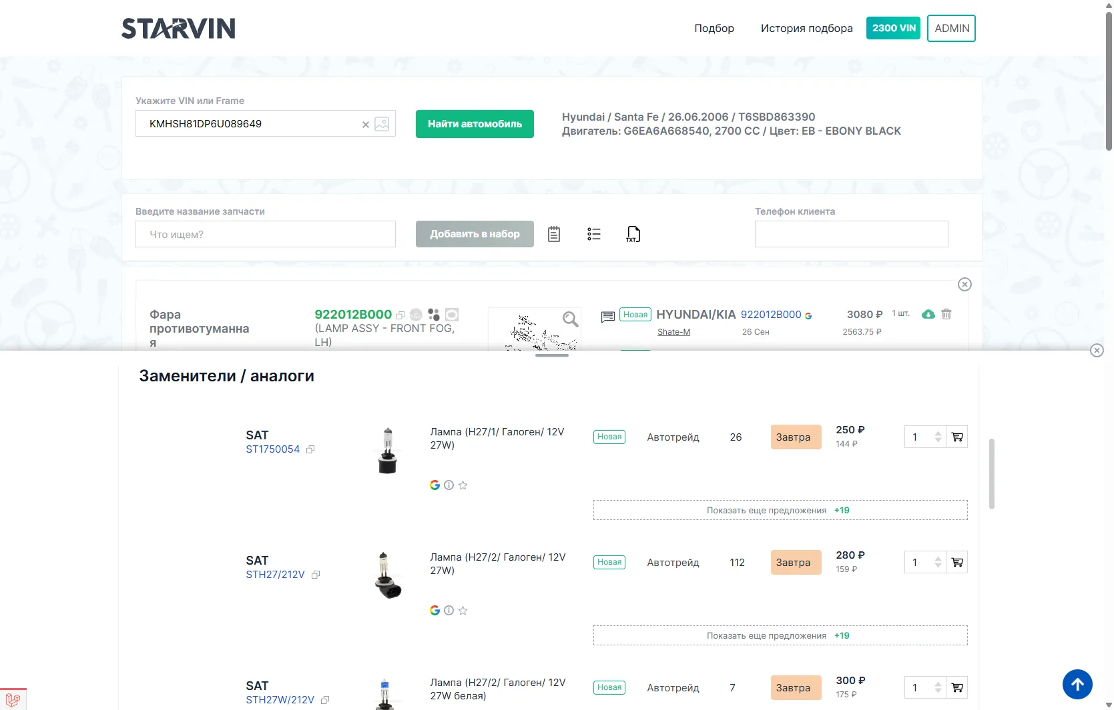Mark the ST1750054 lamp as favorite
Viewport: 1114px width, 710px height.
[x=463, y=485]
